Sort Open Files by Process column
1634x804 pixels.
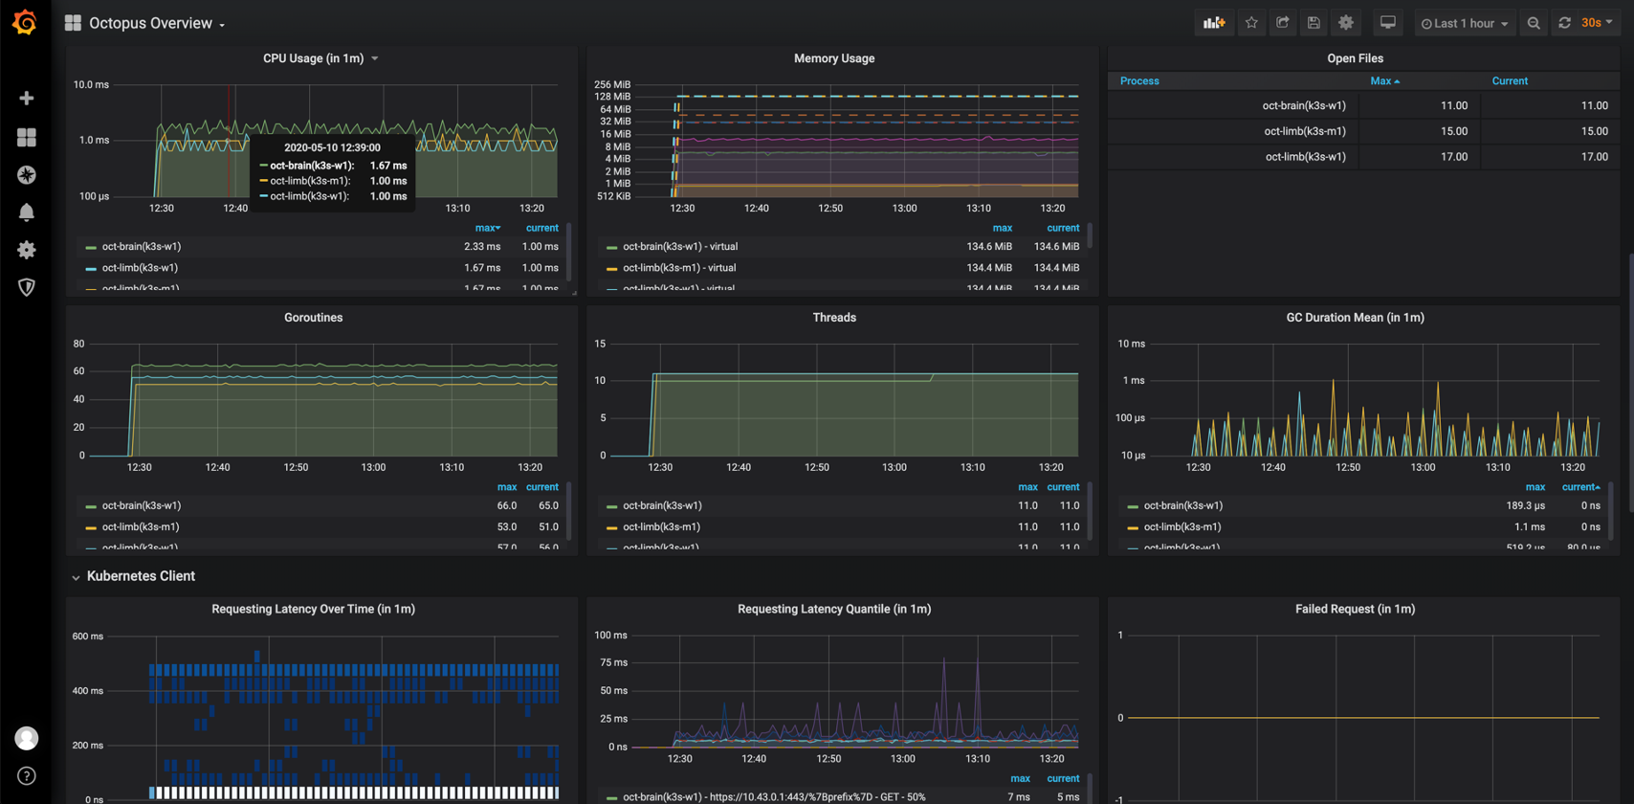(1139, 81)
